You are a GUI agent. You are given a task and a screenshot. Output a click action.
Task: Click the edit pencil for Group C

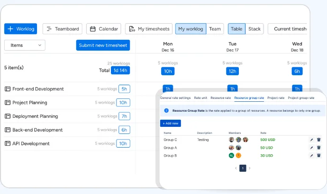pos(311,140)
